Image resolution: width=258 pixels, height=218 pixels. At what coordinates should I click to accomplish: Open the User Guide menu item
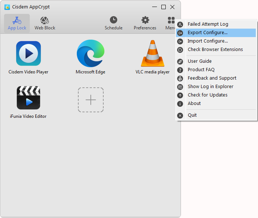click(x=200, y=61)
